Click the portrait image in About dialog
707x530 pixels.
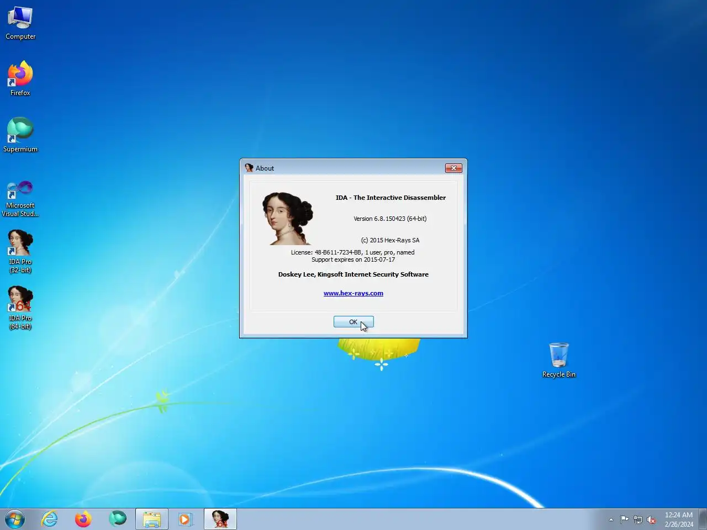click(x=287, y=219)
